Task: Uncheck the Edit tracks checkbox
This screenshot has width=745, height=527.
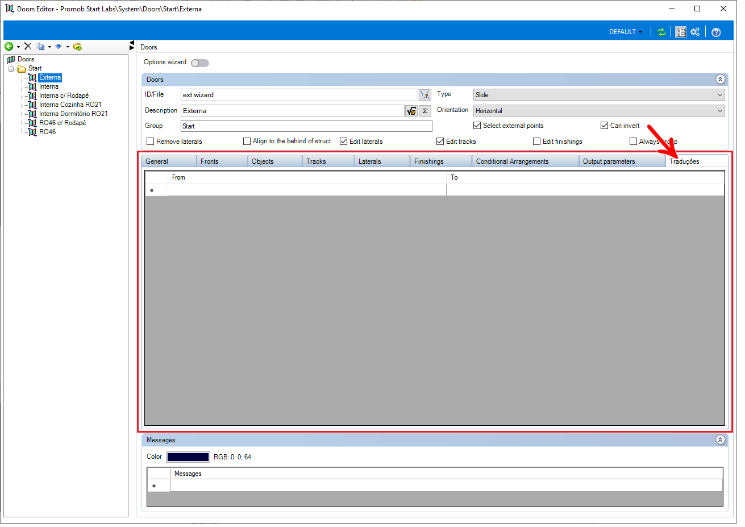Action: pos(440,142)
